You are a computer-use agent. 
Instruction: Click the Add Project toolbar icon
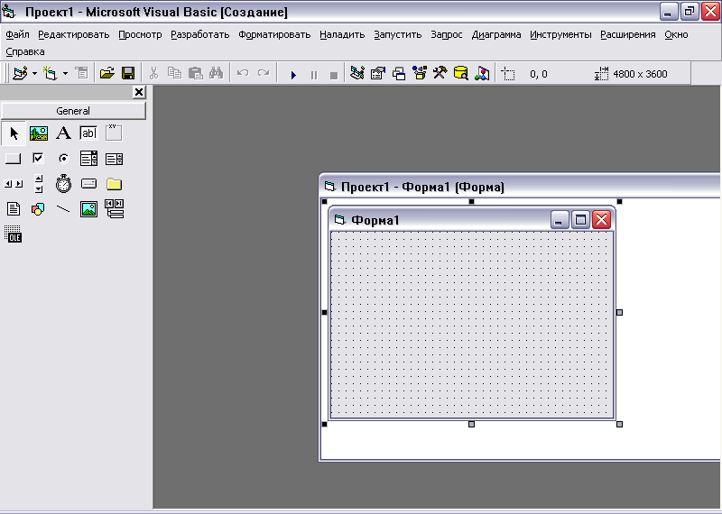coord(20,73)
